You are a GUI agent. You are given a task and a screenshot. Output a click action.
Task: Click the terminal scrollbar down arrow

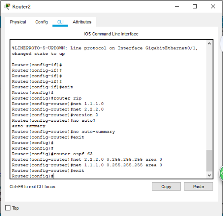[209, 175]
